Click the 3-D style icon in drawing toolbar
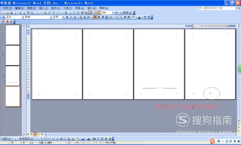 (x=109, y=139)
